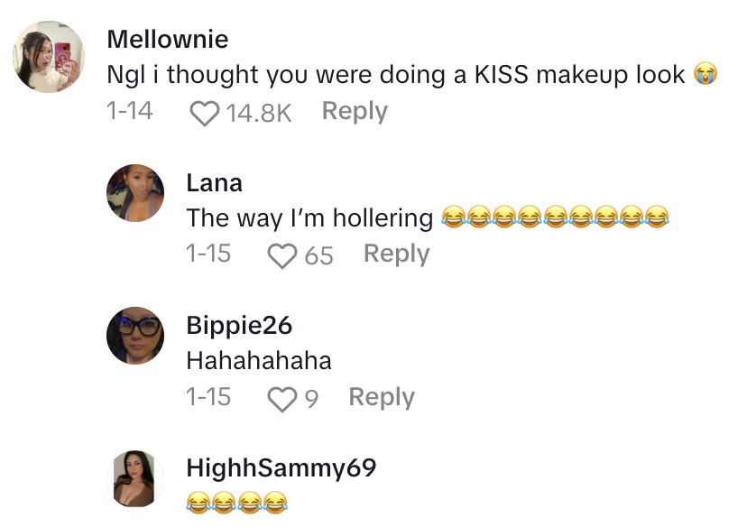The width and height of the screenshot is (756, 527).
Task: Click the 14.8K like count
Action: point(258,113)
